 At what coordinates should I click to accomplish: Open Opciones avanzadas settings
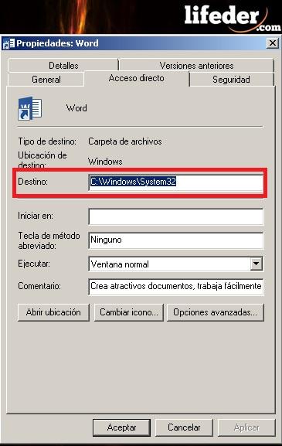(x=216, y=312)
